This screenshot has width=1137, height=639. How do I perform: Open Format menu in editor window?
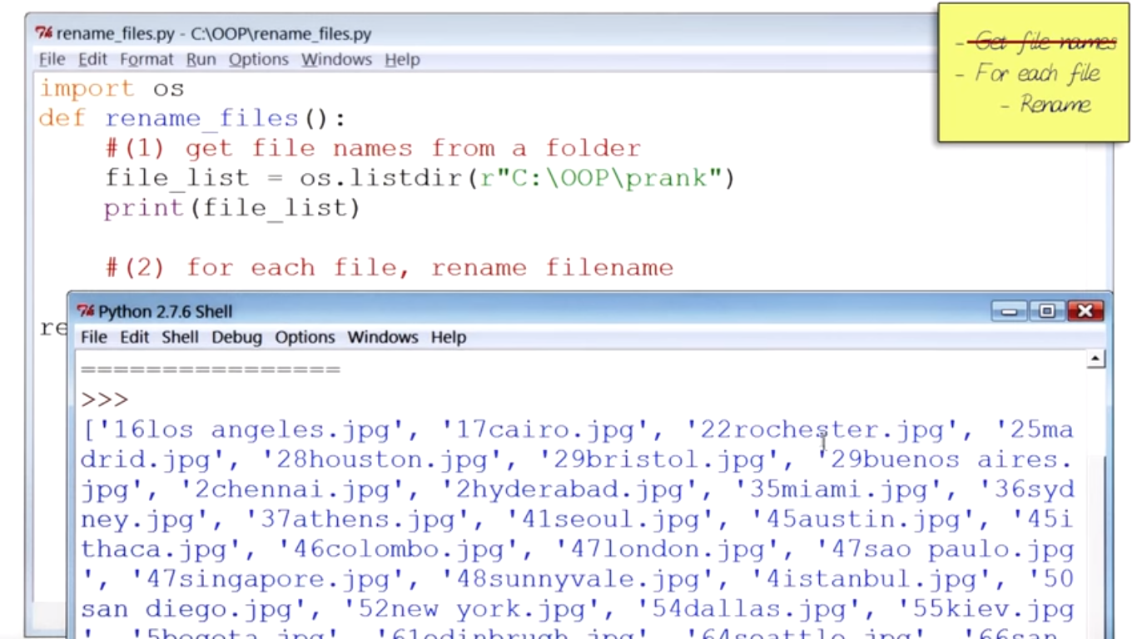tap(146, 60)
